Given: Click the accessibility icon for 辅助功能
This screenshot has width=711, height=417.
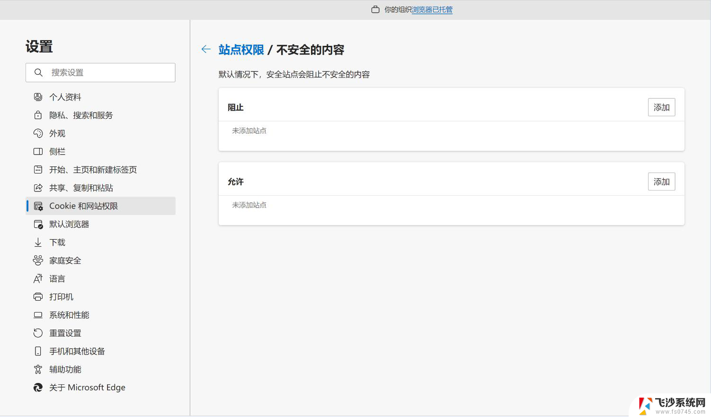Looking at the screenshot, I should coord(38,369).
